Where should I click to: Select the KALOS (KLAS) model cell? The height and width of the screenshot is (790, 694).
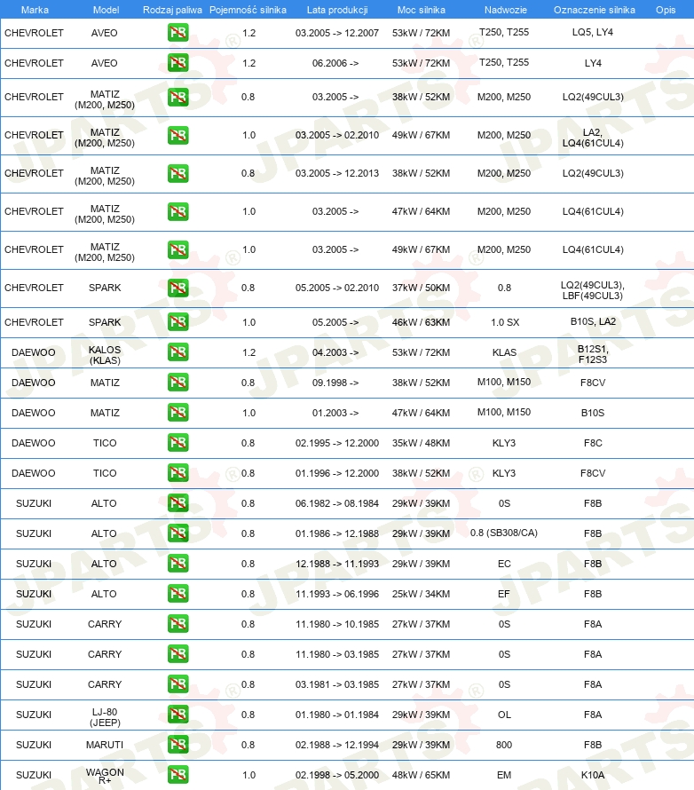[x=105, y=355]
